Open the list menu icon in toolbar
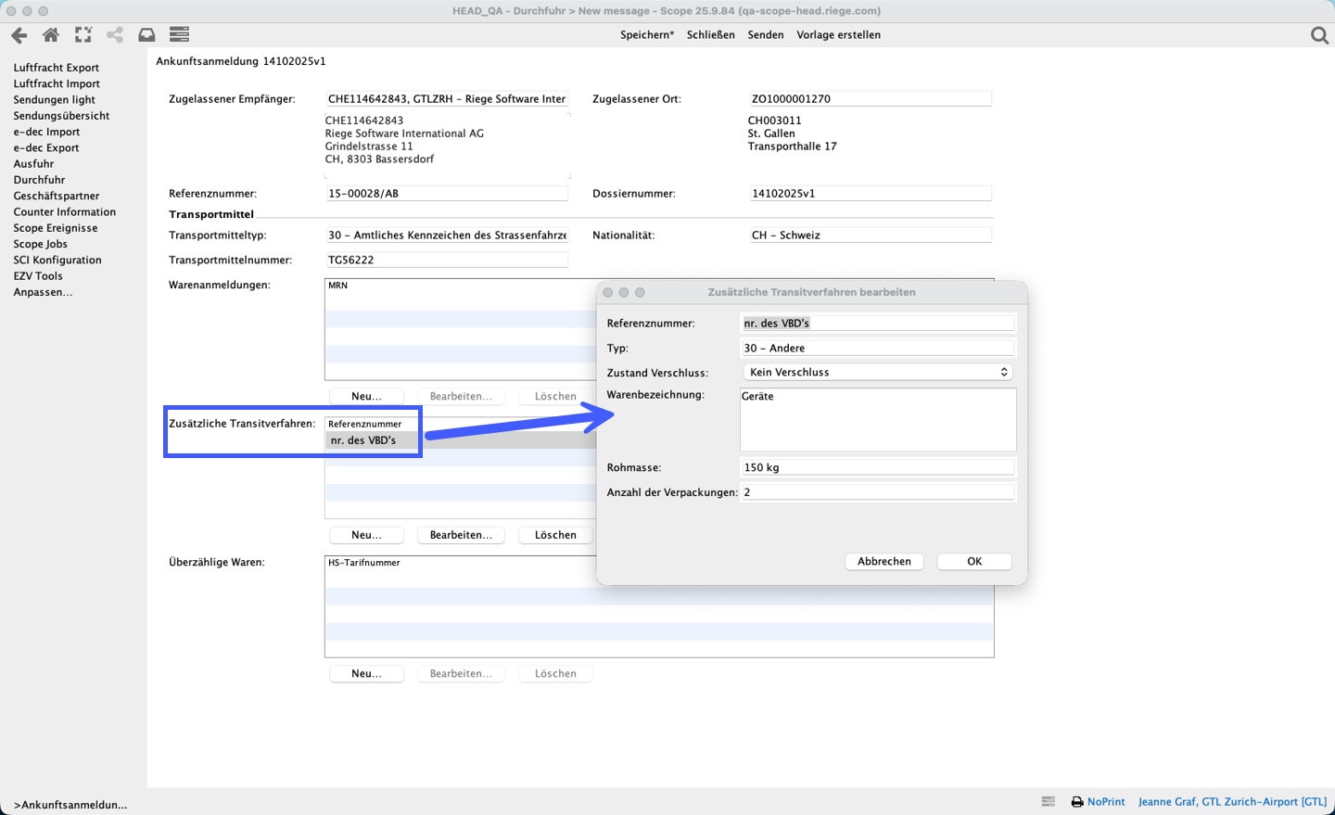 pos(179,35)
